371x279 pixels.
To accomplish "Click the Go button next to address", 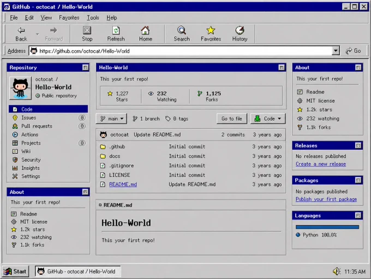I will click(353, 51).
